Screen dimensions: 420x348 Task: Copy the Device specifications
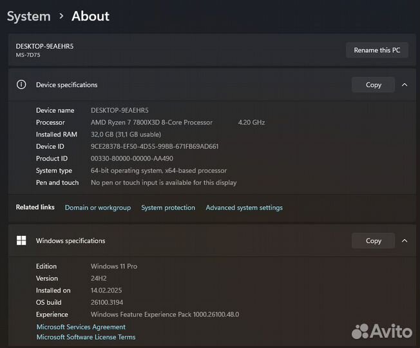pos(373,84)
